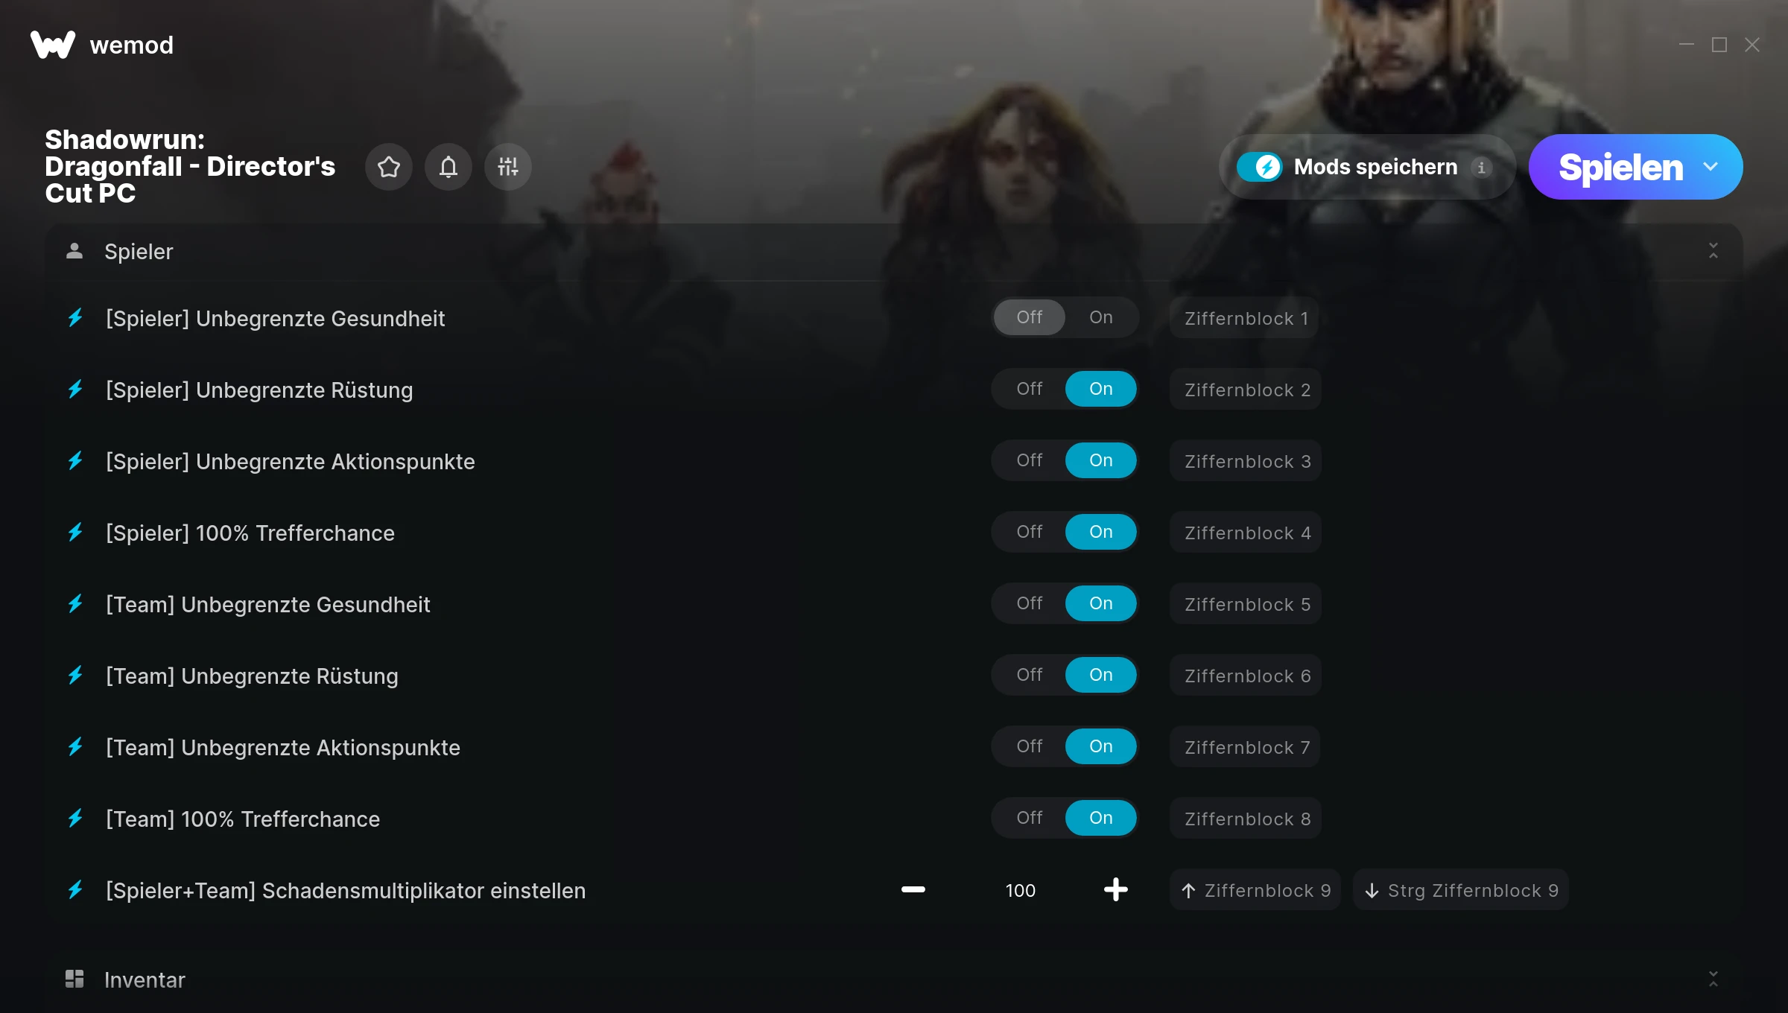1788x1013 pixels.
Task: Click the damage multiplier value 100
Action: pyautogui.click(x=1021, y=890)
